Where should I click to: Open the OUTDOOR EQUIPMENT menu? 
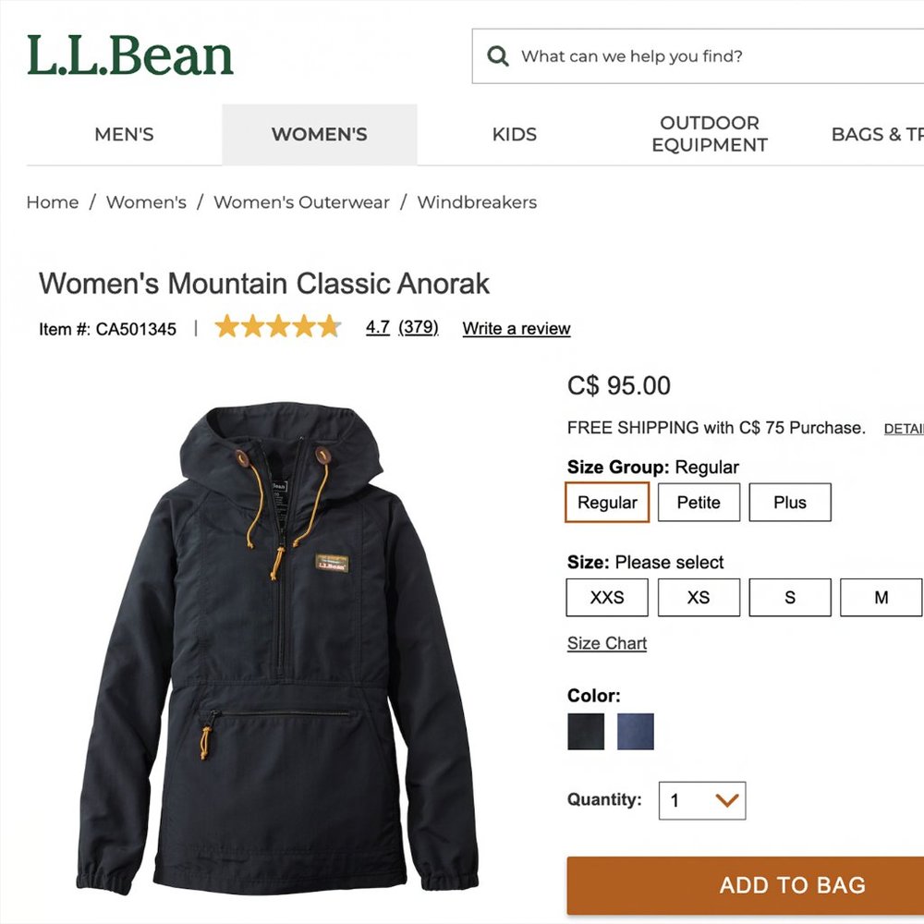tap(710, 133)
